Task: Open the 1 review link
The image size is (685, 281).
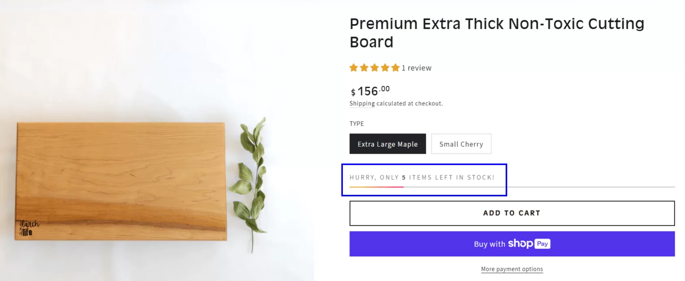Action: (417, 68)
